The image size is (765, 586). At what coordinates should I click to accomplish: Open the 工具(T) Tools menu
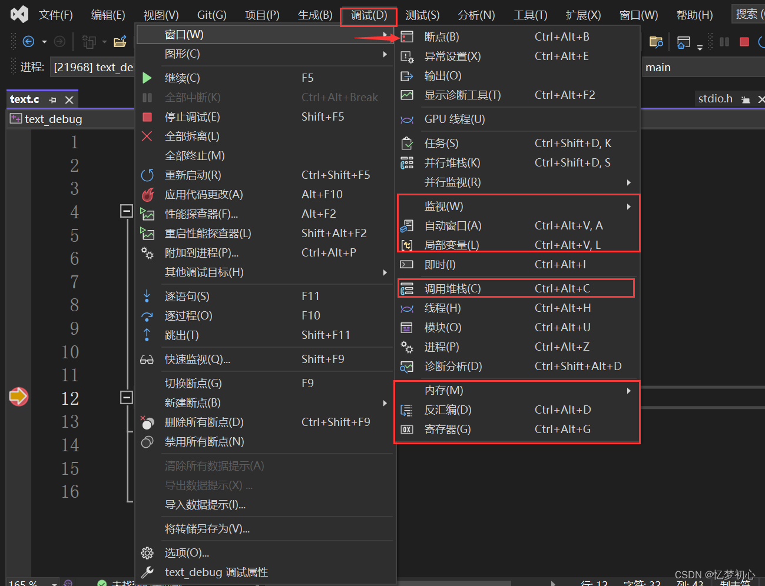(530, 15)
